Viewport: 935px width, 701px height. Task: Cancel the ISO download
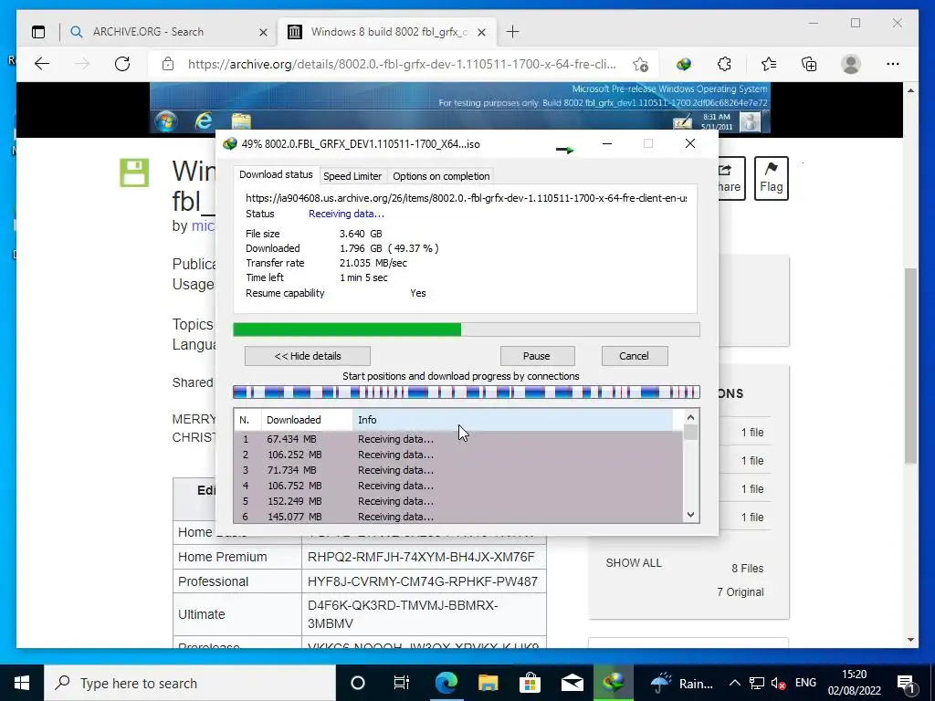(634, 356)
